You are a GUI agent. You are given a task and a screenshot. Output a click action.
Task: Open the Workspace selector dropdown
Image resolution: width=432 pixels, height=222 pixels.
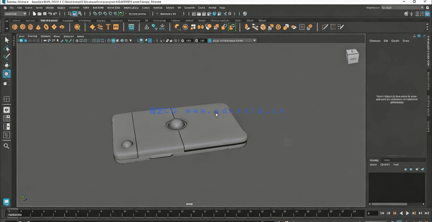(402, 7)
